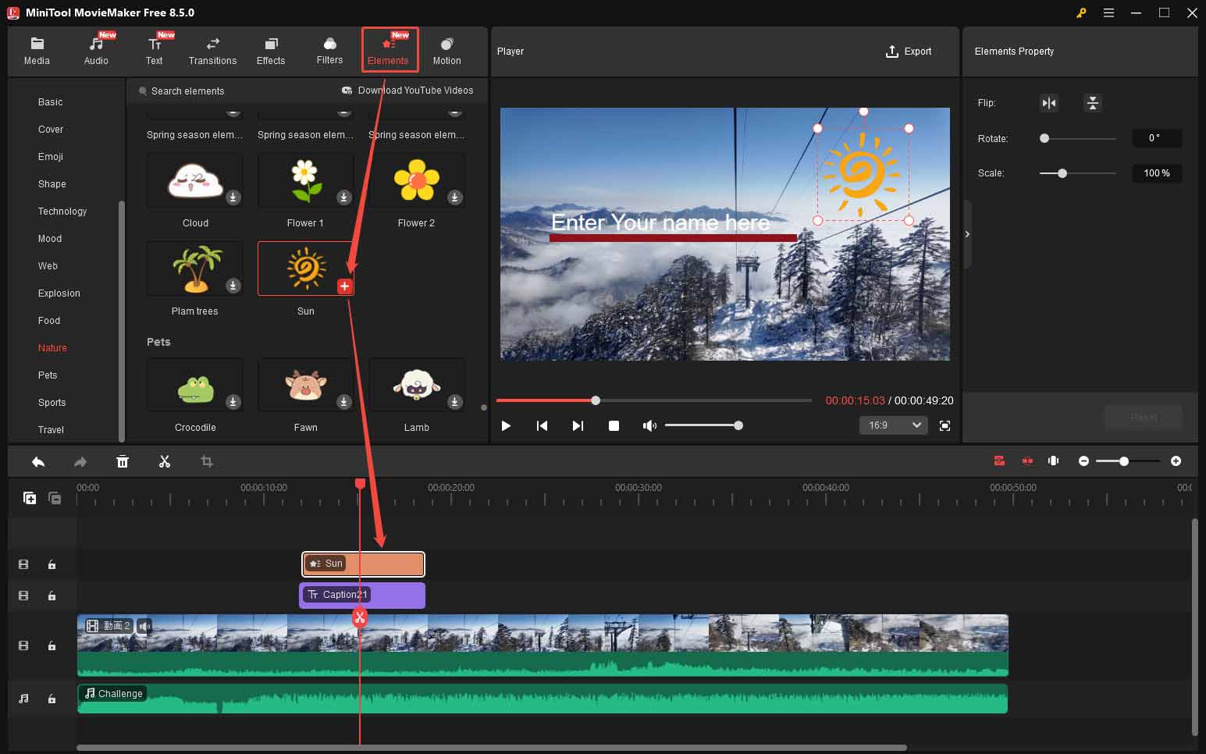Image resolution: width=1206 pixels, height=754 pixels.
Task: Open the Motion panel
Action: 446,49
